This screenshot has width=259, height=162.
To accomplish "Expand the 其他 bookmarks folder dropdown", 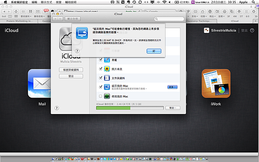I will [x=195, y=16].
